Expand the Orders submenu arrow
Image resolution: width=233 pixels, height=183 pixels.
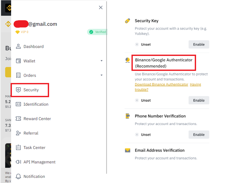(x=102, y=75)
